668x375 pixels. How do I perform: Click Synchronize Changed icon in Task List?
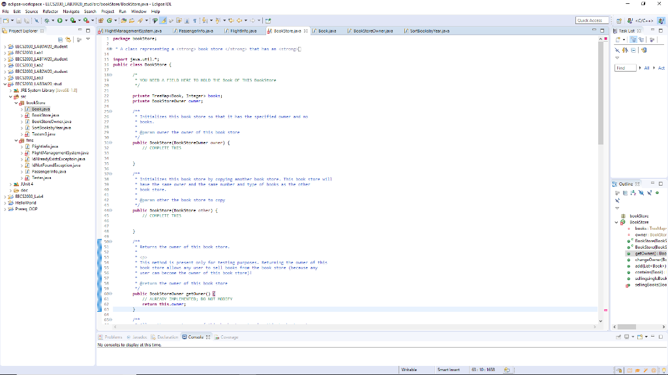point(644,50)
